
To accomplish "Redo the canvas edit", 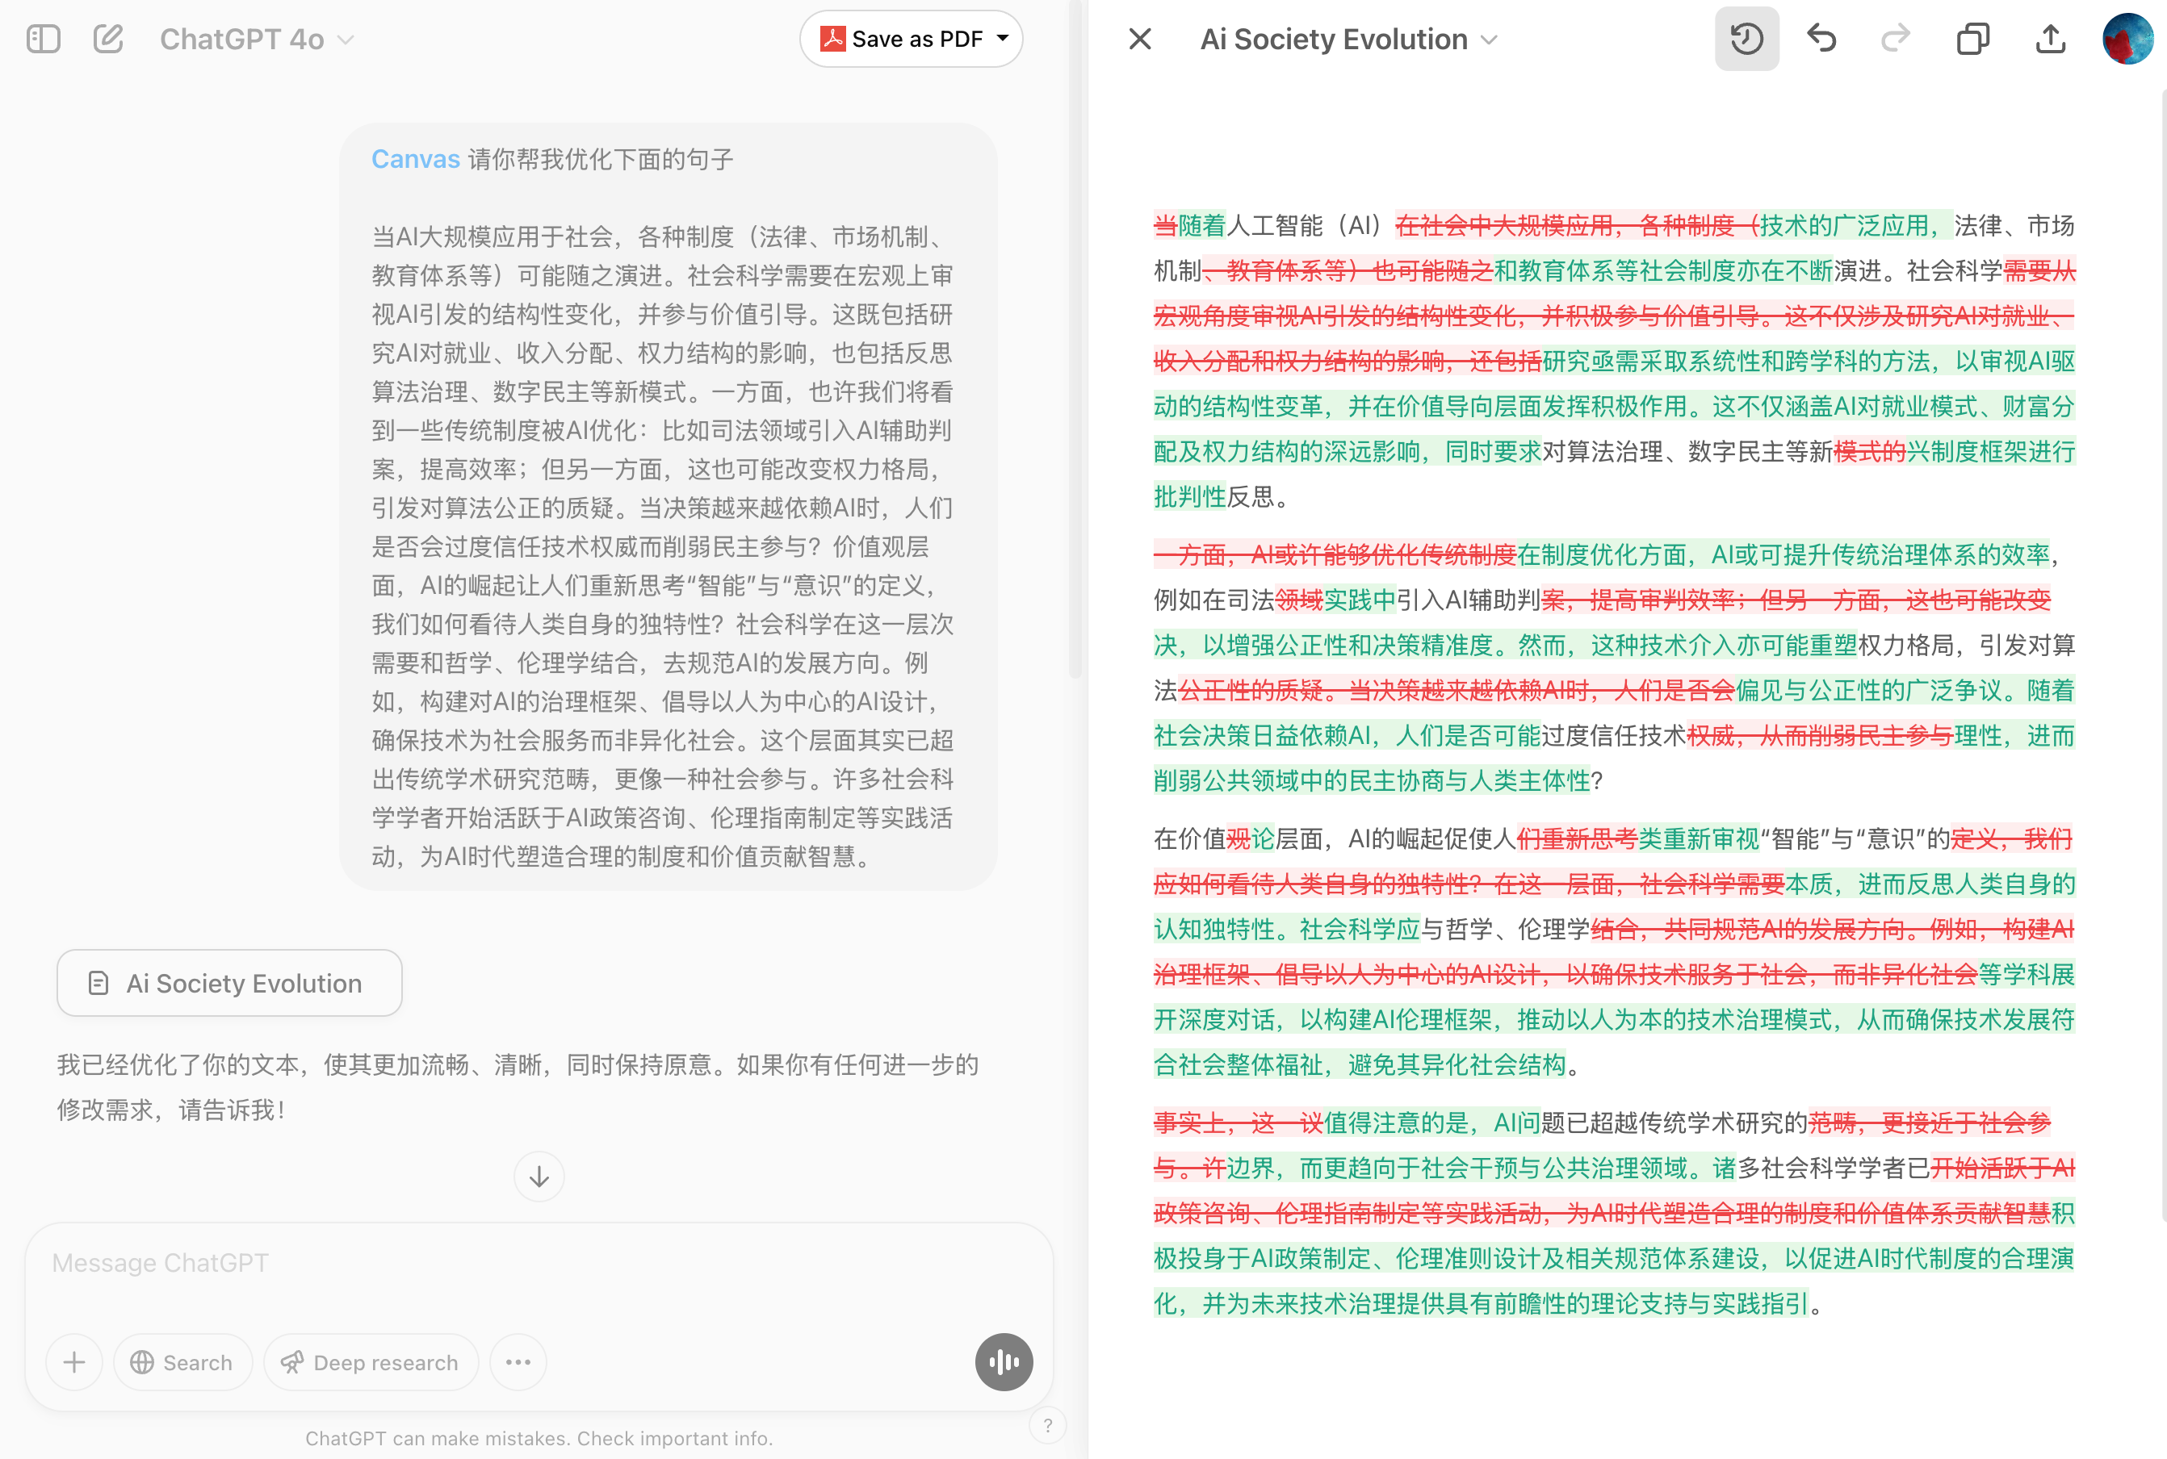I will click(1895, 39).
